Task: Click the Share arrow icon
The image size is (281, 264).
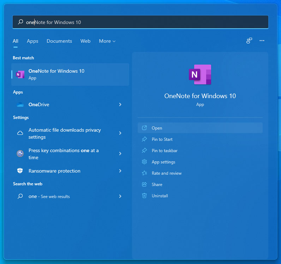Action: (144, 184)
